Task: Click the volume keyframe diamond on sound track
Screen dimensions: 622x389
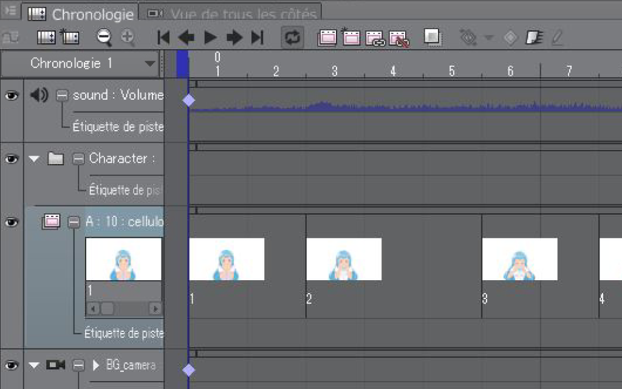Action: [188, 100]
